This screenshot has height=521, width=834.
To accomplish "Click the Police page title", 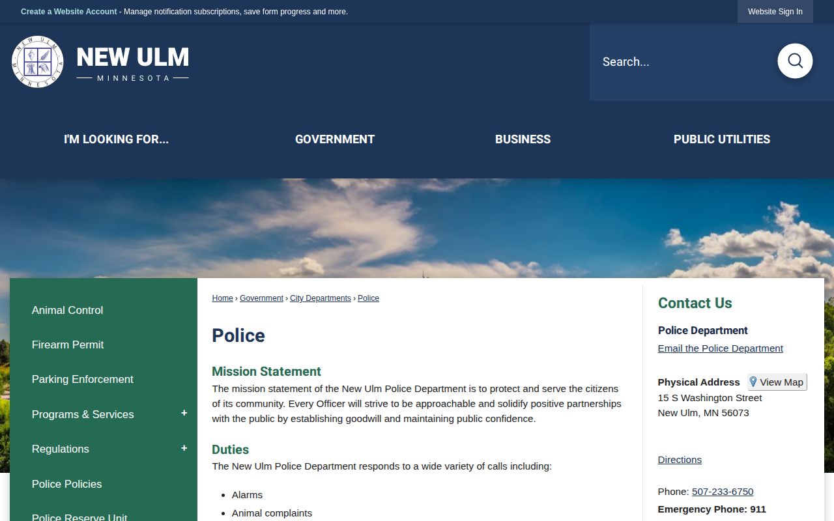I will pyautogui.click(x=238, y=335).
